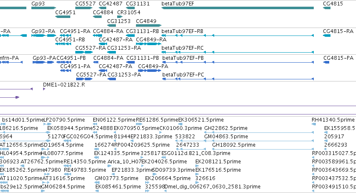Viewport: 356px width, 193px height.
Task: Select protein CG4815-PA
Action: (326, 62)
